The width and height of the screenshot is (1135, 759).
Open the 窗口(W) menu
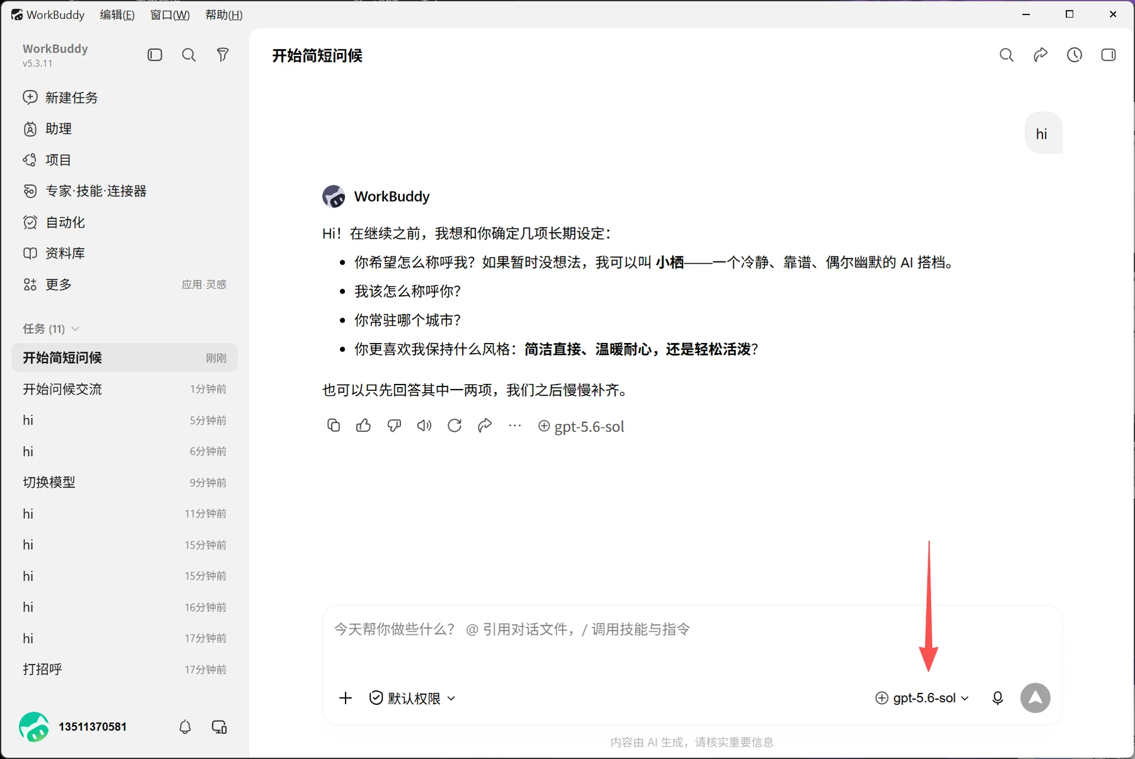170,14
